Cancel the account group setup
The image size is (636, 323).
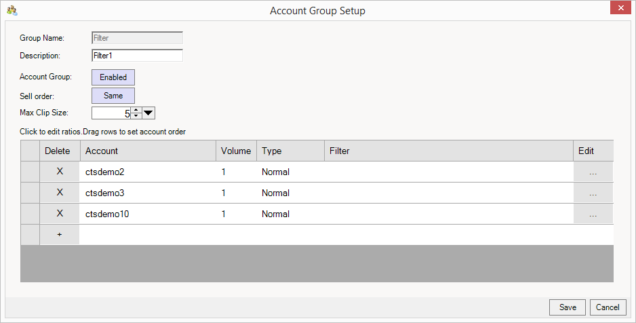click(608, 307)
